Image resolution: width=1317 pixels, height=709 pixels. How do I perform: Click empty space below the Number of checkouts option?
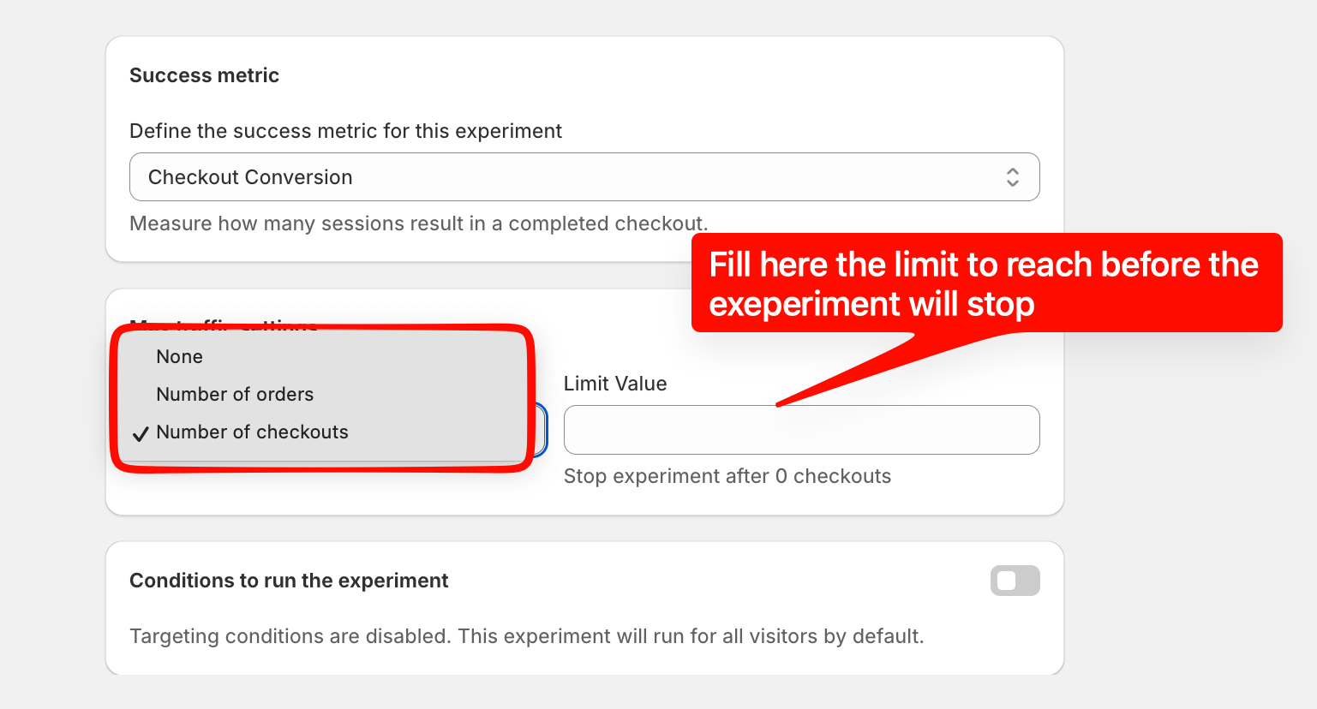coord(321,454)
